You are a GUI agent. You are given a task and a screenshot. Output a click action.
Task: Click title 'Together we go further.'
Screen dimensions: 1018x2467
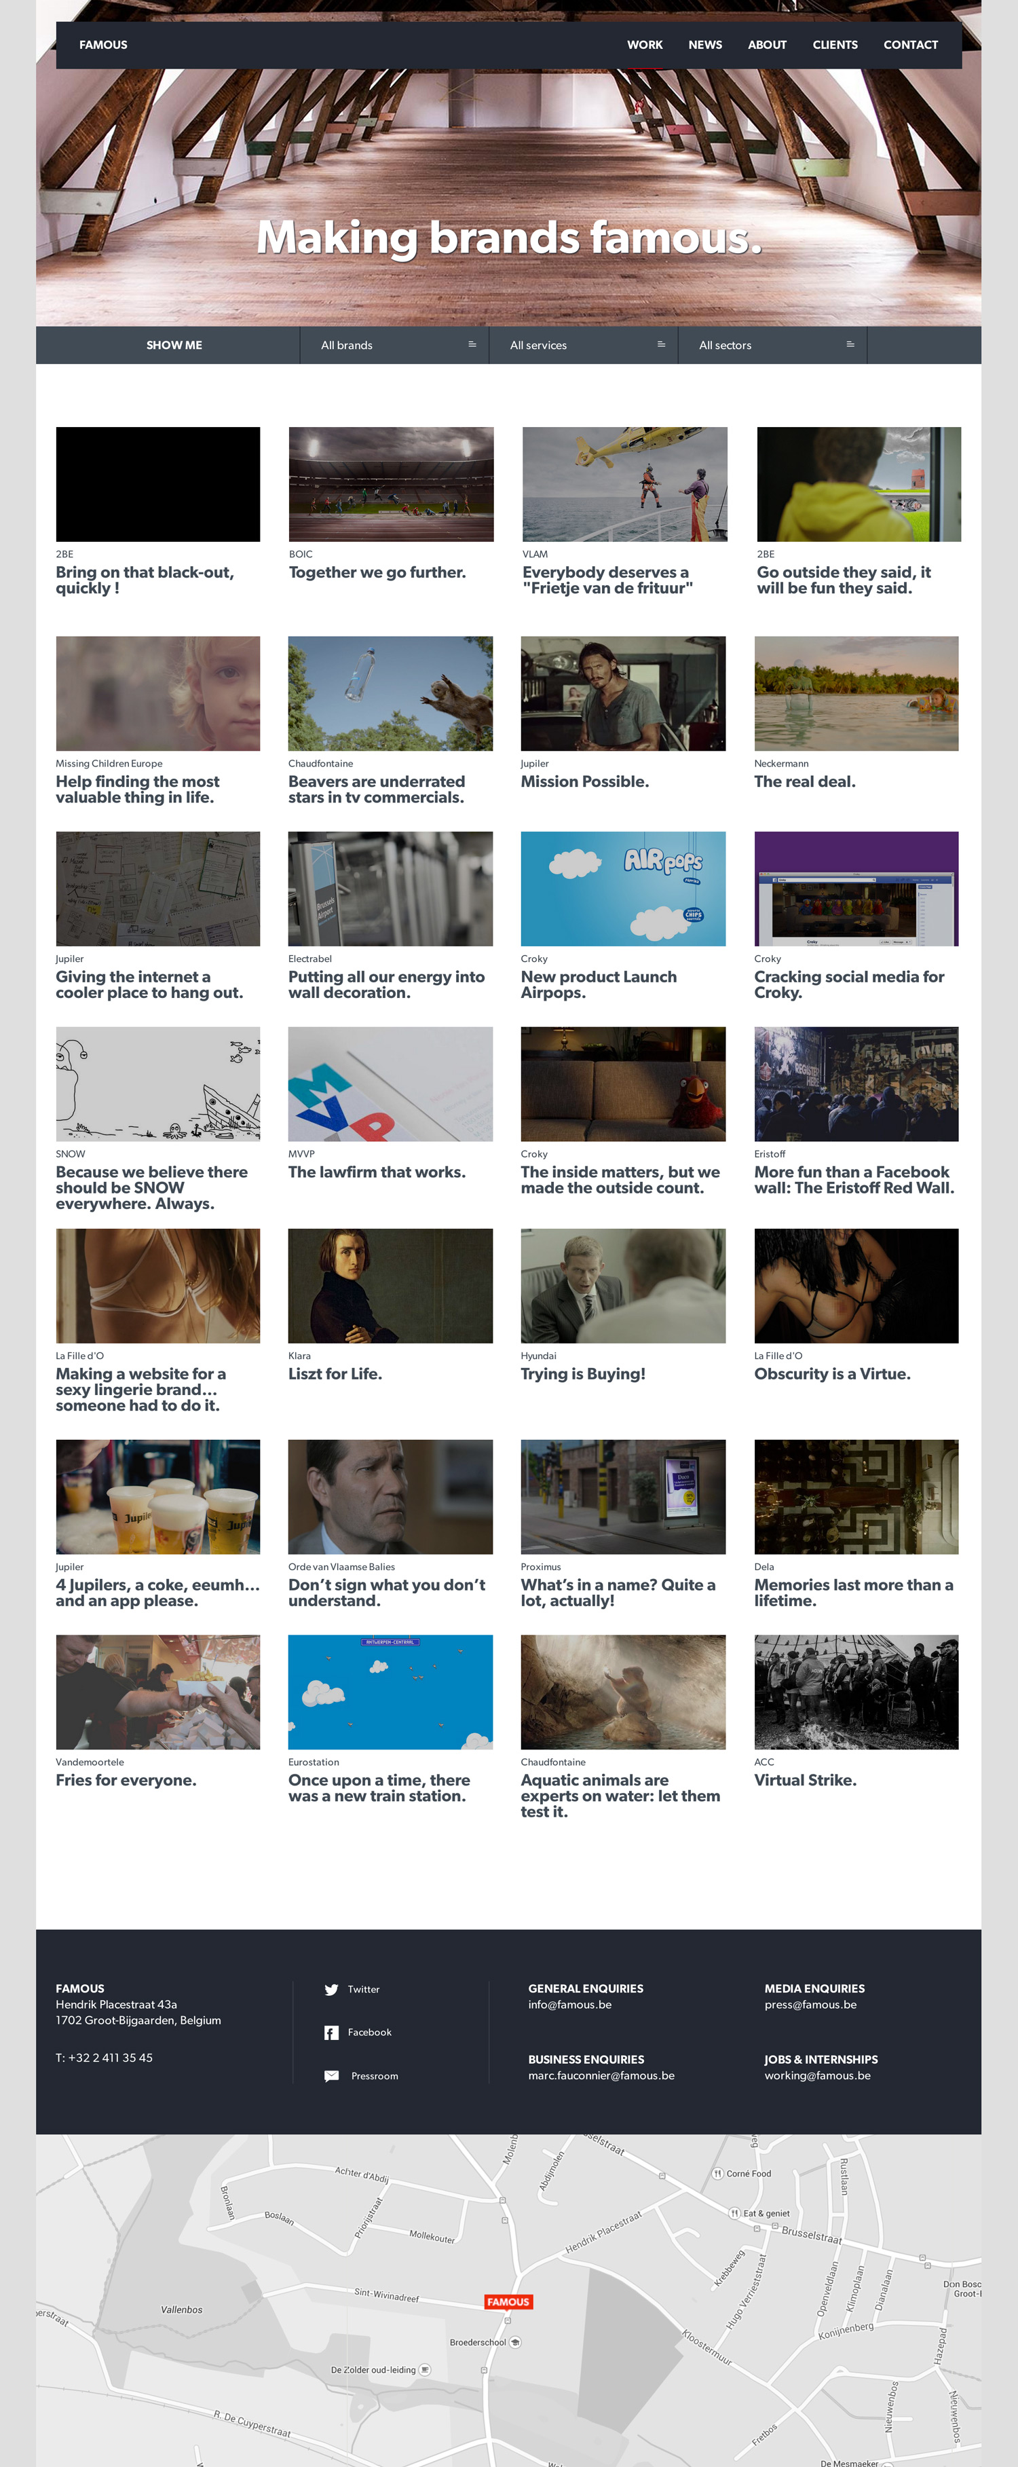[x=377, y=573]
